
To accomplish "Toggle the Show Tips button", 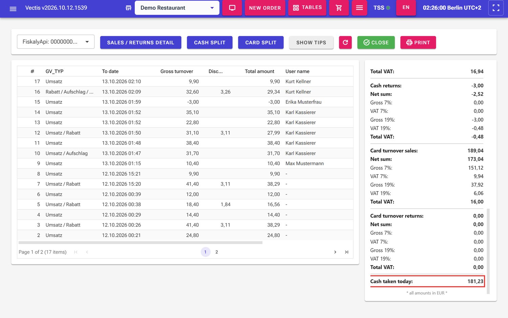I will (x=311, y=42).
